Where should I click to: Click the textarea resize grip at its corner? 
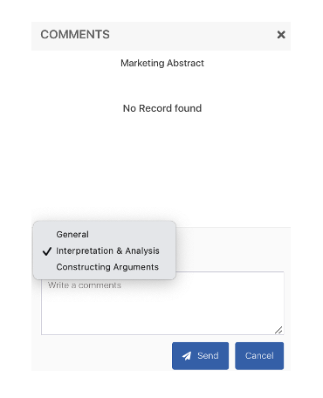click(278, 330)
